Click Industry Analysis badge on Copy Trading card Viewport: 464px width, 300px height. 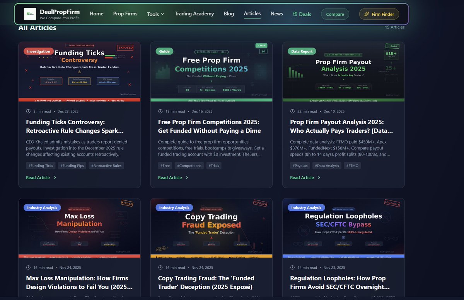coord(174,208)
